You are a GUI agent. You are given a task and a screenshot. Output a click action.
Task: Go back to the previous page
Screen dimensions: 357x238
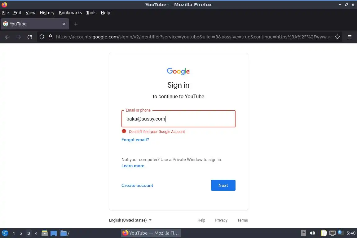(7, 37)
